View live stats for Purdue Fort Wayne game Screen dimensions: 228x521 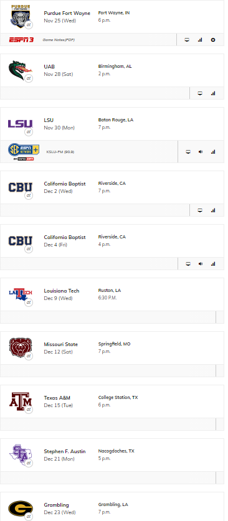pyautogui.click(x=200, y=40)
